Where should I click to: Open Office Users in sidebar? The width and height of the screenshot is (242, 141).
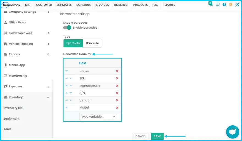[17, 22]
